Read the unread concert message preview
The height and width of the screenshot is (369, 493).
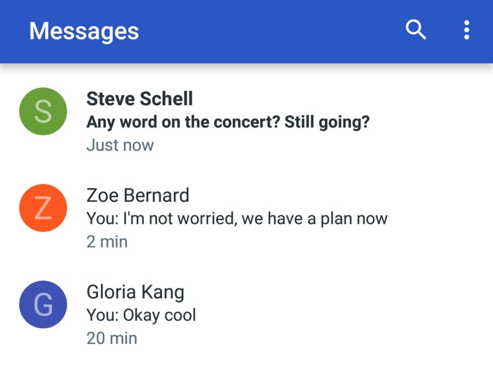pos(227,122)
